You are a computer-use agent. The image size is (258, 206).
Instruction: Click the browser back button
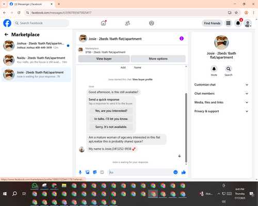[5, 13]
